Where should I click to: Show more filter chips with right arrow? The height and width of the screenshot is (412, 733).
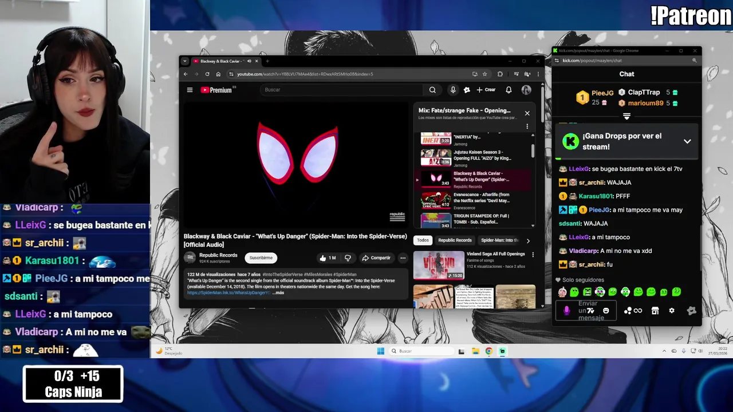pos(527,240)
